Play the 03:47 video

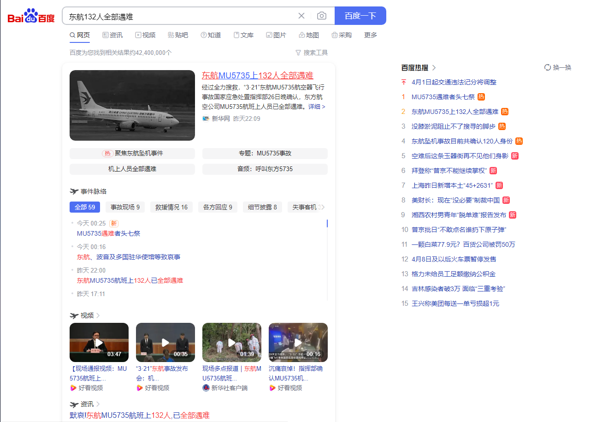click(x=99, y=342)
